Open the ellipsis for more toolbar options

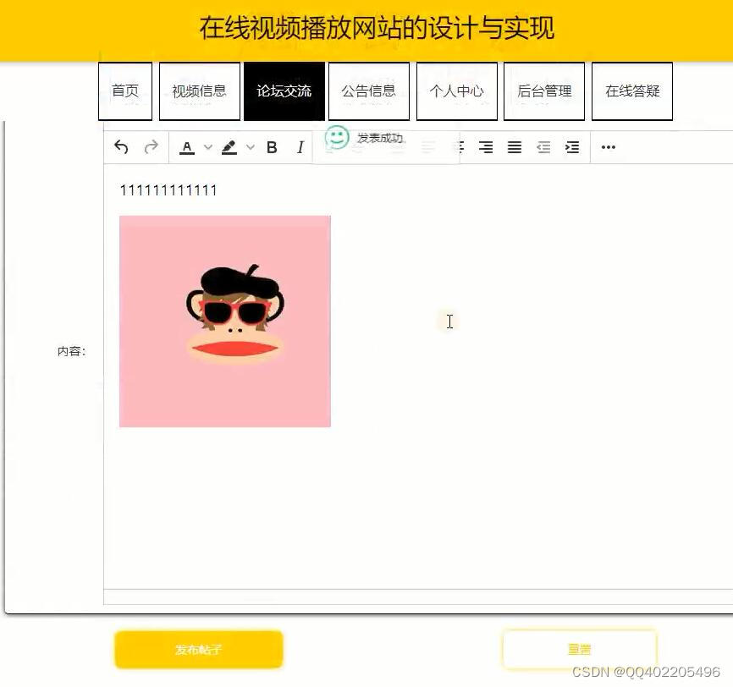tap(608, 147)
